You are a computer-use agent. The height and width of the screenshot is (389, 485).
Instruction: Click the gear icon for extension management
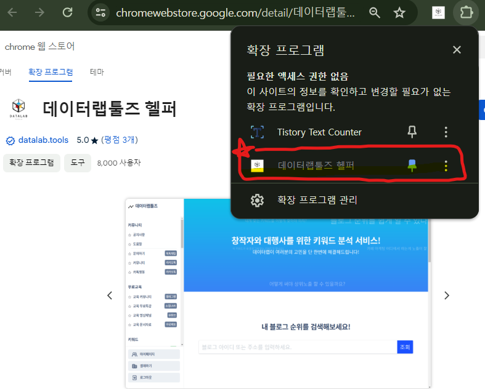[257, 200]
